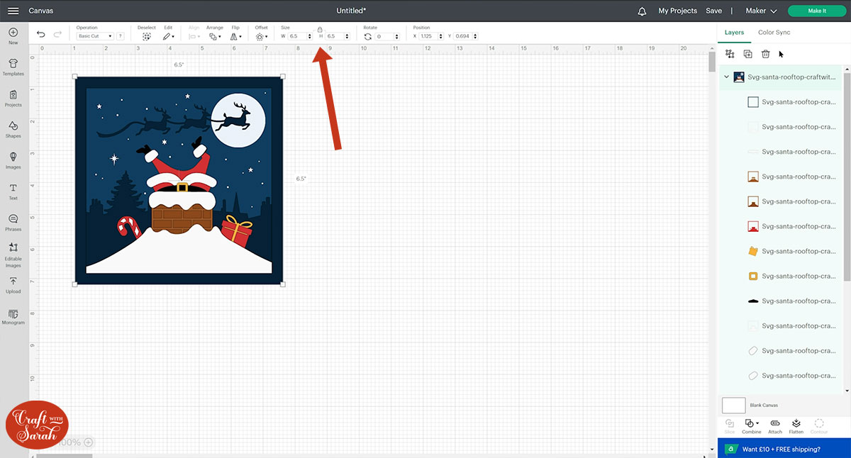Open the Maker machine dropdown
This screenshot has height=458, width=851.
(x=762, y=11)
